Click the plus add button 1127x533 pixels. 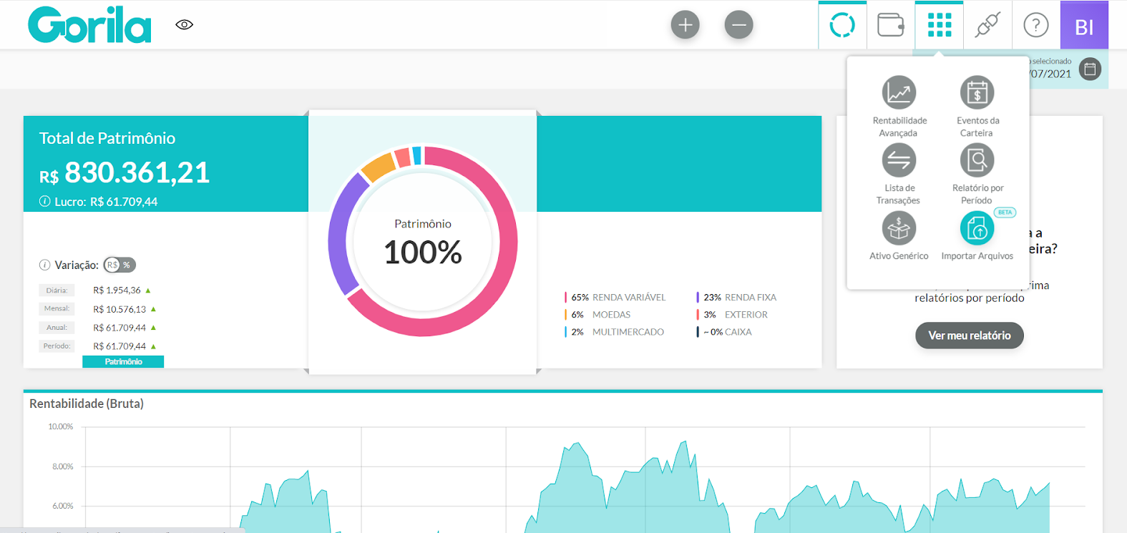(685, 25)
